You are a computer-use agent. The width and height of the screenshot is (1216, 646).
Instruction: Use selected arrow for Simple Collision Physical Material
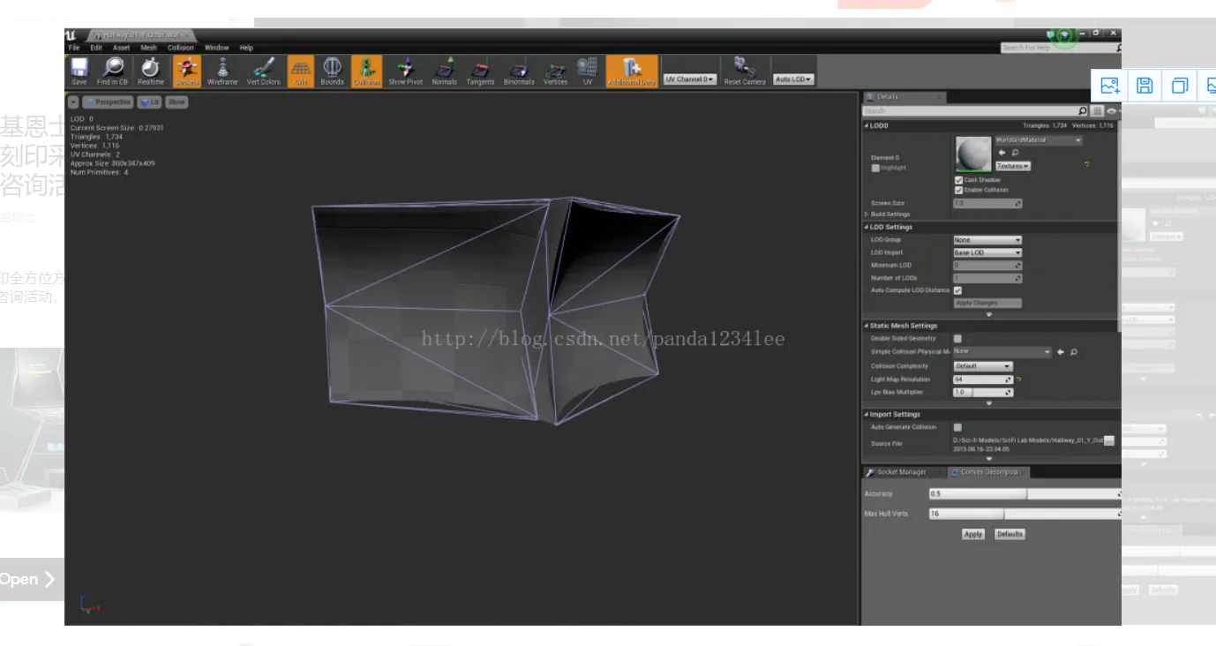click(x=1061, y=351)
